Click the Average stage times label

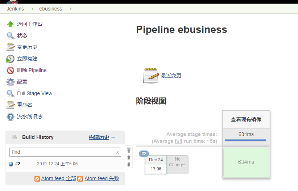(x=191, y=134)
